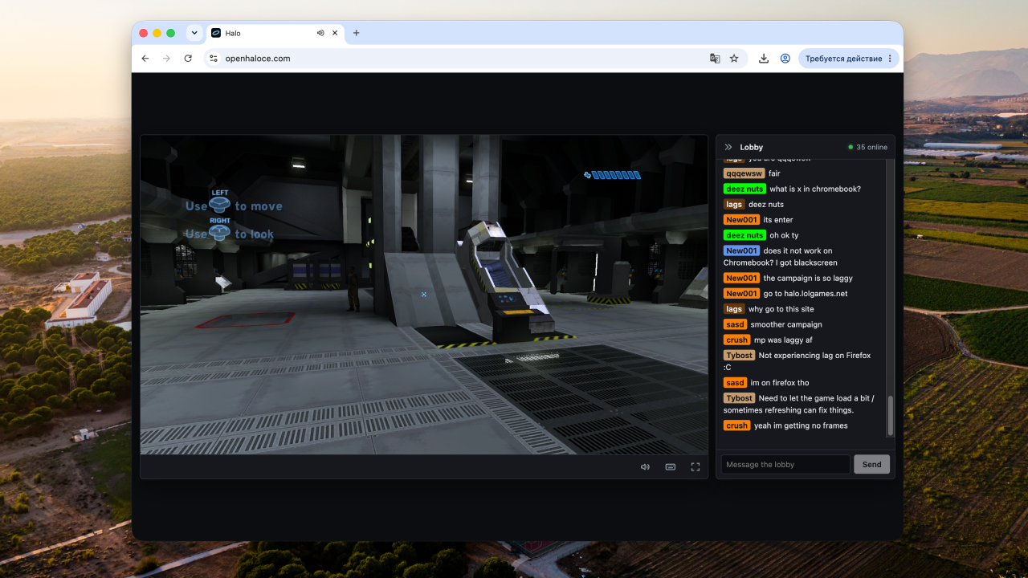Reload the openhaloce.com page
This screenshot has height=578, width=1028.
point(188,59)
